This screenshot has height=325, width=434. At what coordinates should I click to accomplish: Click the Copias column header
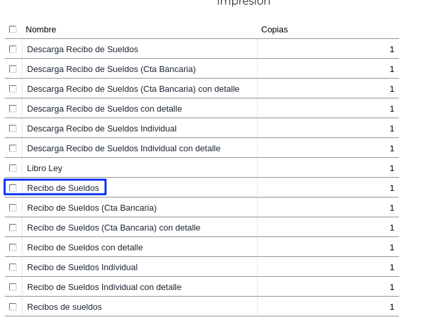coord(274,30)
